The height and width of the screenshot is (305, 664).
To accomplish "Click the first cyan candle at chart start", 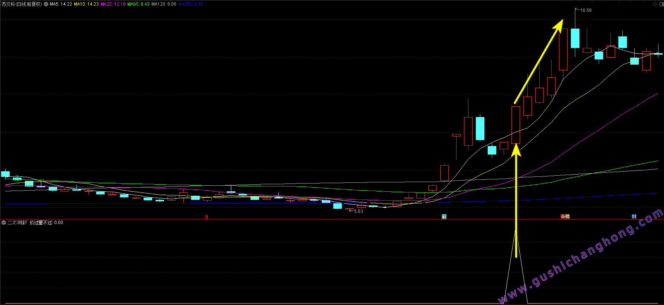I will click(5, 174).
